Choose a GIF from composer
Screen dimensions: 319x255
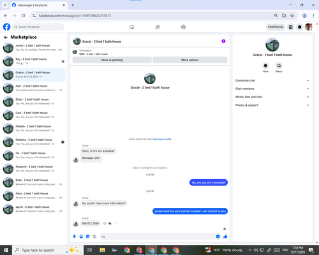pos(94,237)
